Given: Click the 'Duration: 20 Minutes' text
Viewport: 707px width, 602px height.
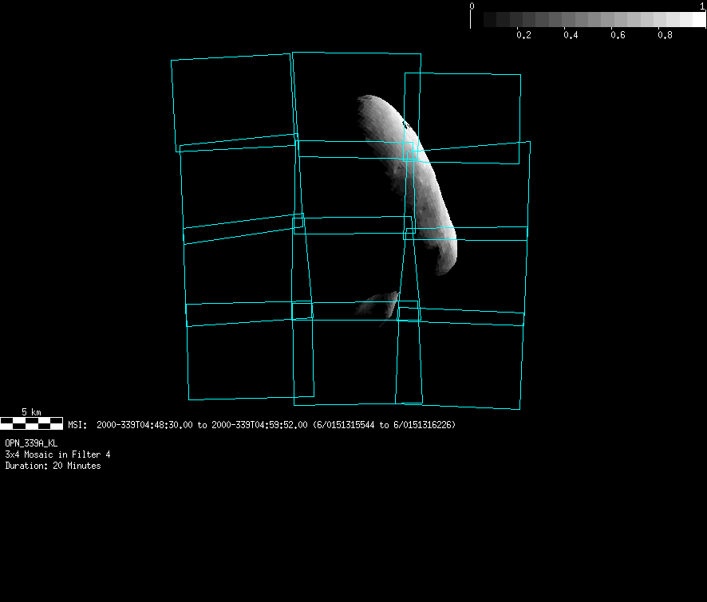Looking at the screenshot, I should coord(53,466).
